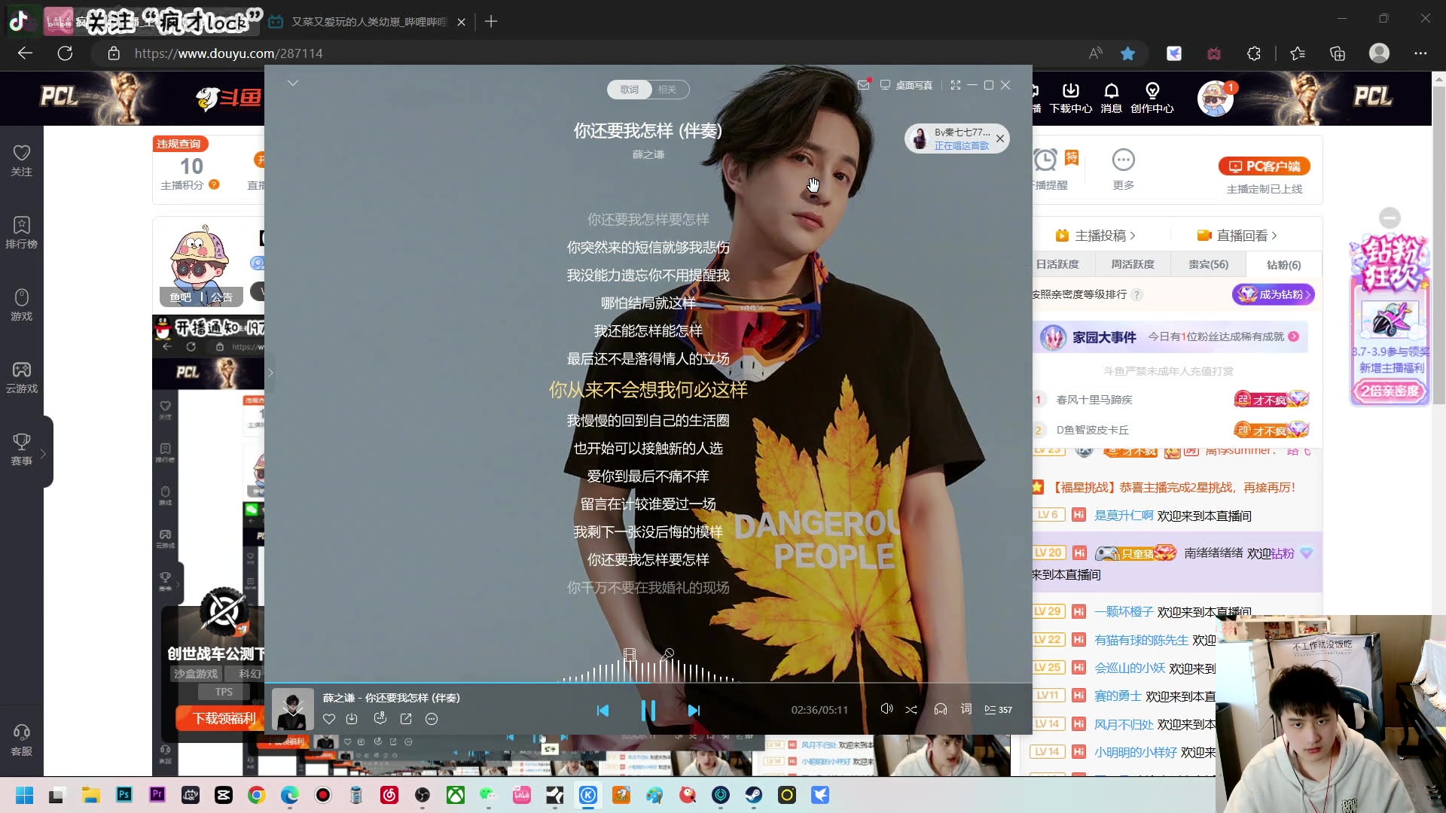Like the song with the heart icon
This screenshot has height=813, width=1446.
pos(329,719)
